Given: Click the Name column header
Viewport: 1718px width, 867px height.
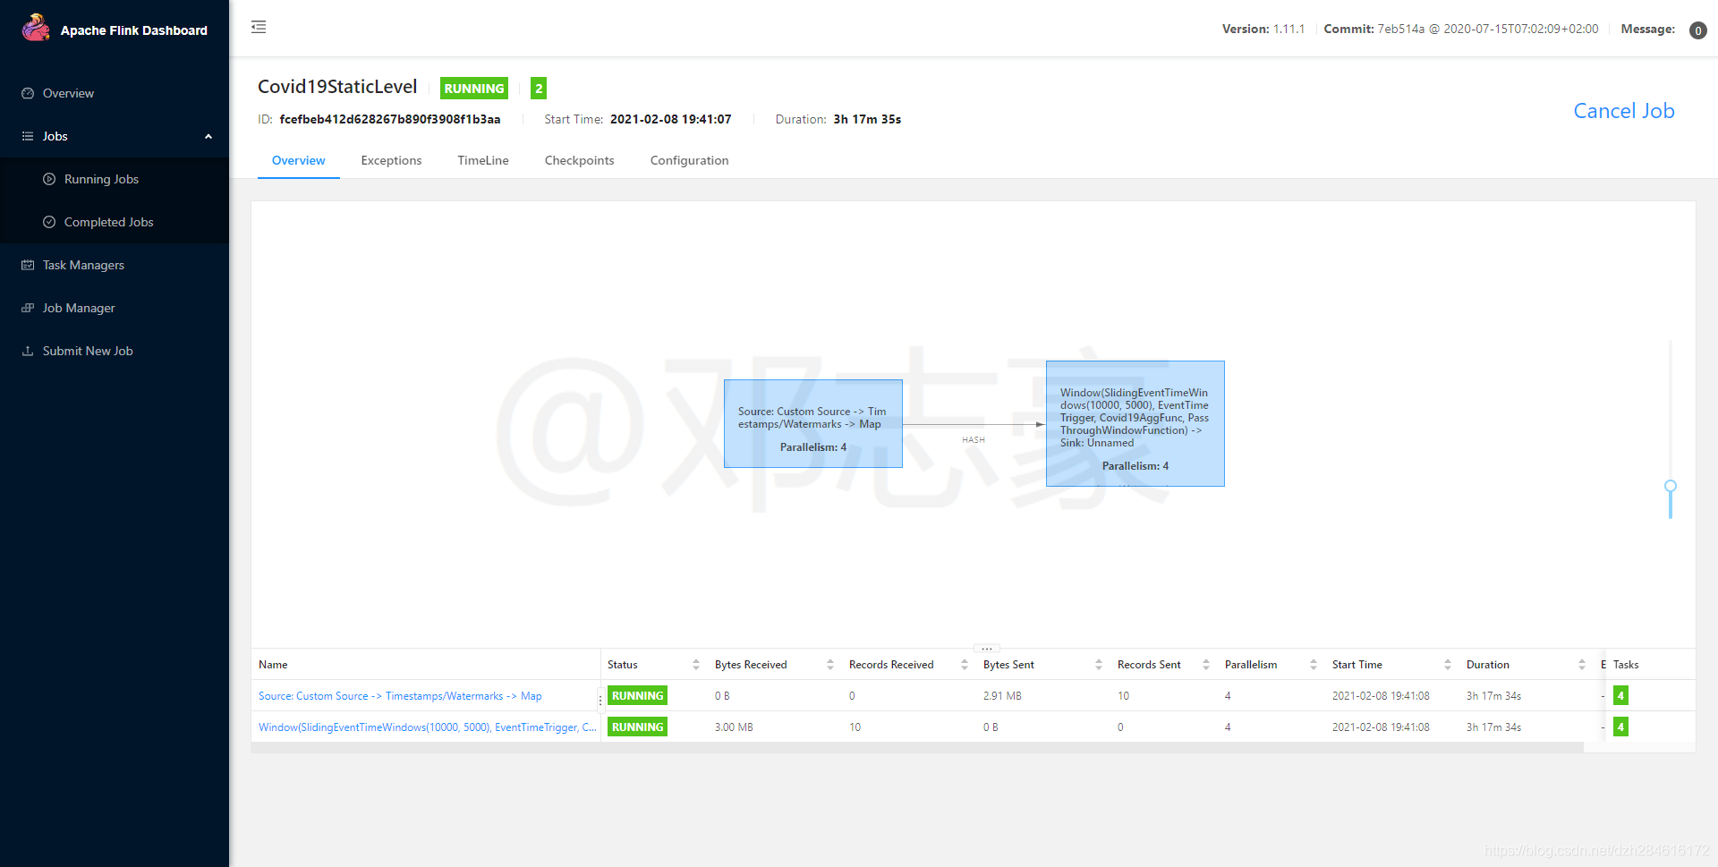Looking at the screenshot, I should point(273,665).
